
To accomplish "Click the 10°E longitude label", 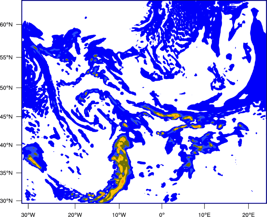I will 204,215.
